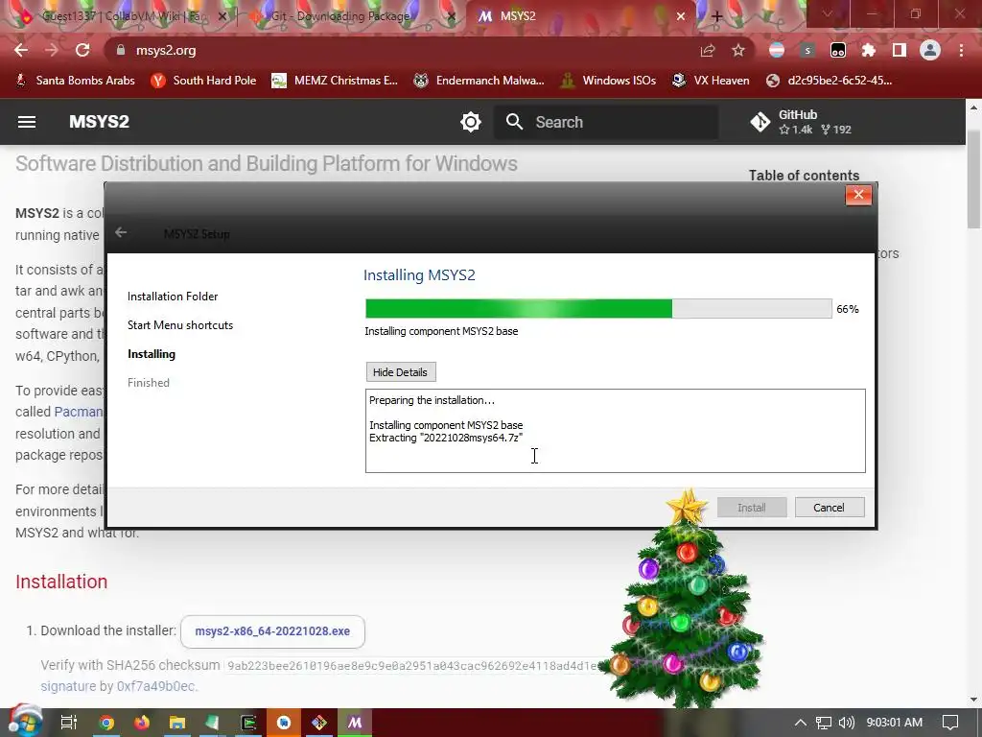The image size is (982, 737).
Task: Select the Installation Folder step
Action: tap(173, 297)
